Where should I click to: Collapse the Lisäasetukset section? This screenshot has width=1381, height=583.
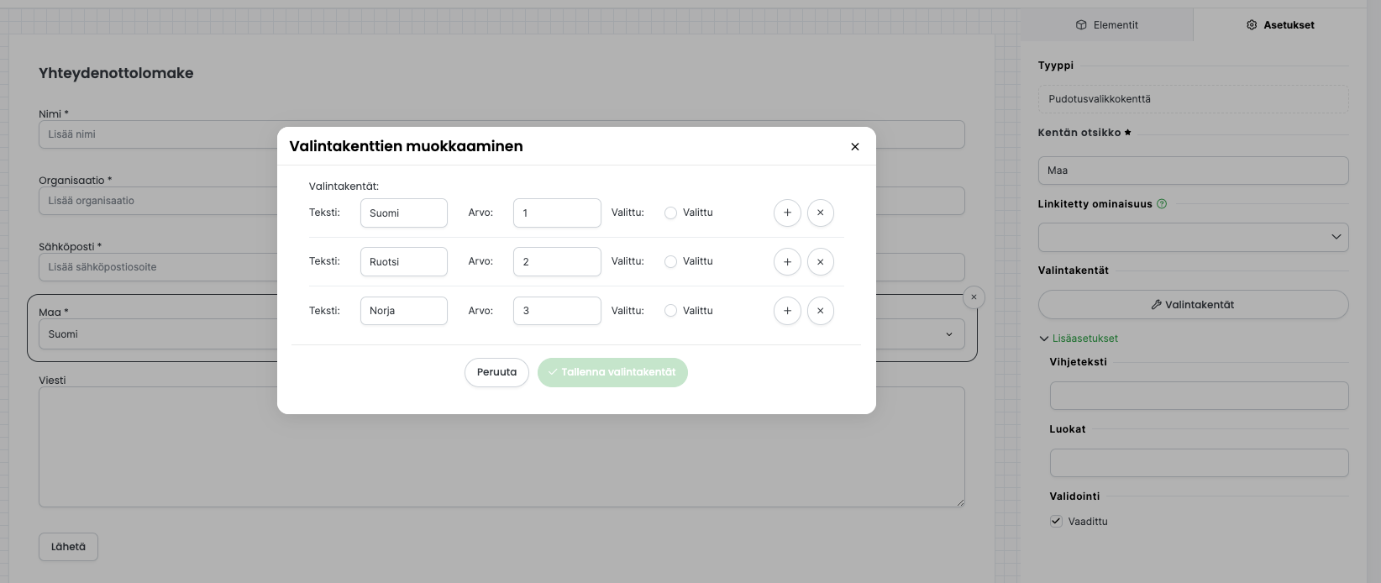1079,339
